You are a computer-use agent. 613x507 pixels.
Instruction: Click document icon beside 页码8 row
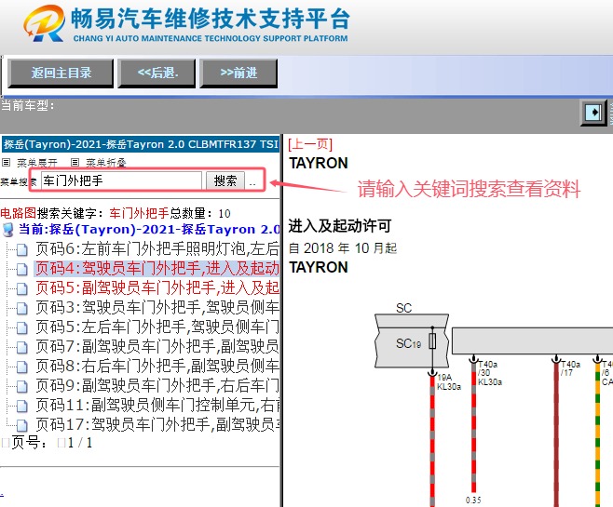coord(22,367)
